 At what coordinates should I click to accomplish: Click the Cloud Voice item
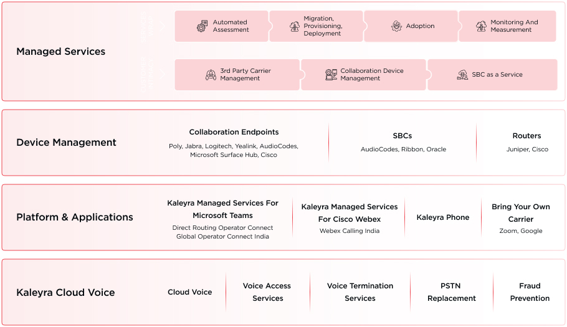coord(190,292)
